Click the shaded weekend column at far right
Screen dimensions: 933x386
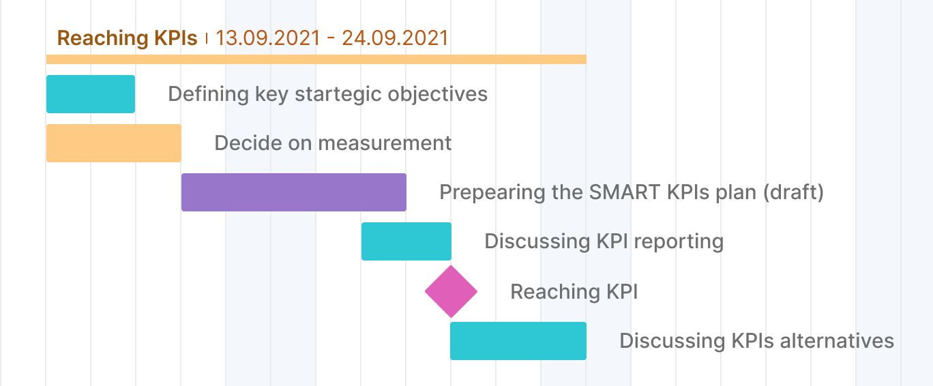tap(895, 193)
